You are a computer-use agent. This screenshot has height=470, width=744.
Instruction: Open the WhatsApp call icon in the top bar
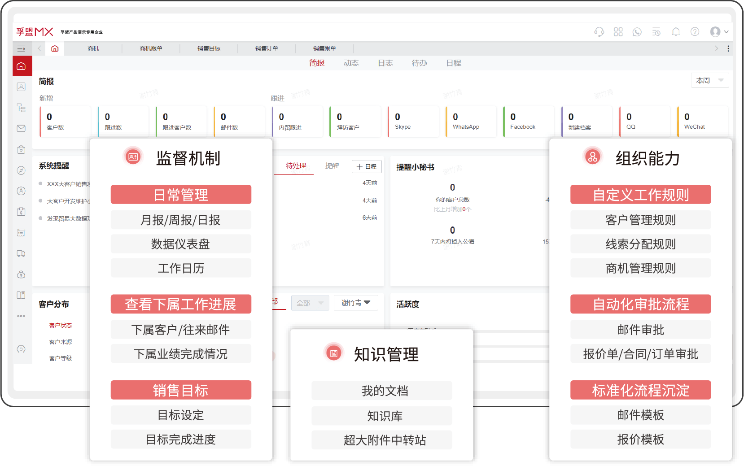click(x=637, y=32)
